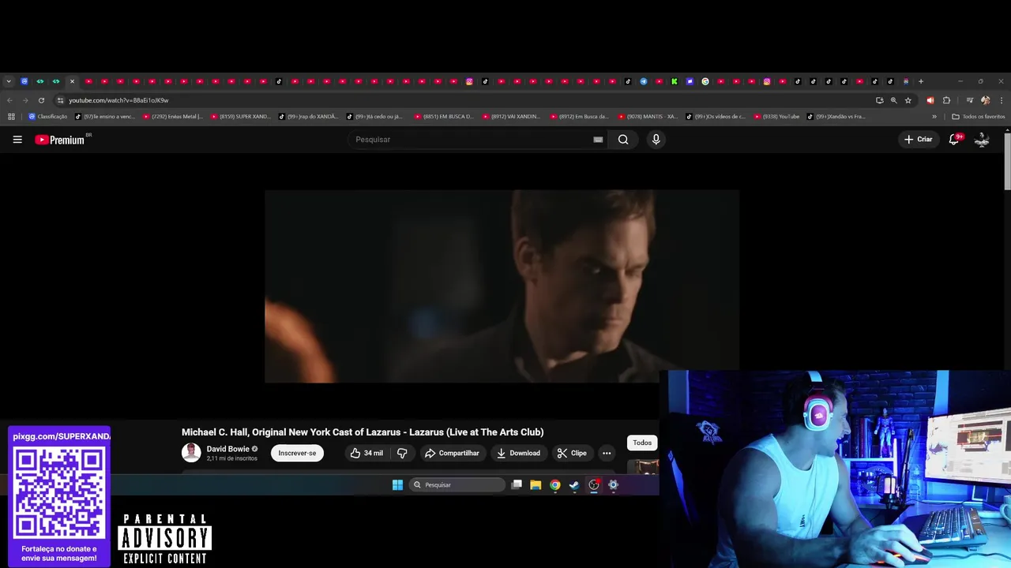
Task: Click the YouTube search magnifier button
Action: [623, 140]
